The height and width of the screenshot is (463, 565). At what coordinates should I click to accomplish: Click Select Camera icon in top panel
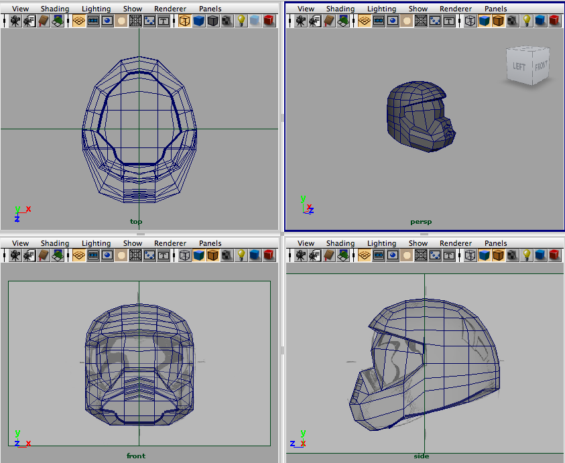tap(15, 21)
